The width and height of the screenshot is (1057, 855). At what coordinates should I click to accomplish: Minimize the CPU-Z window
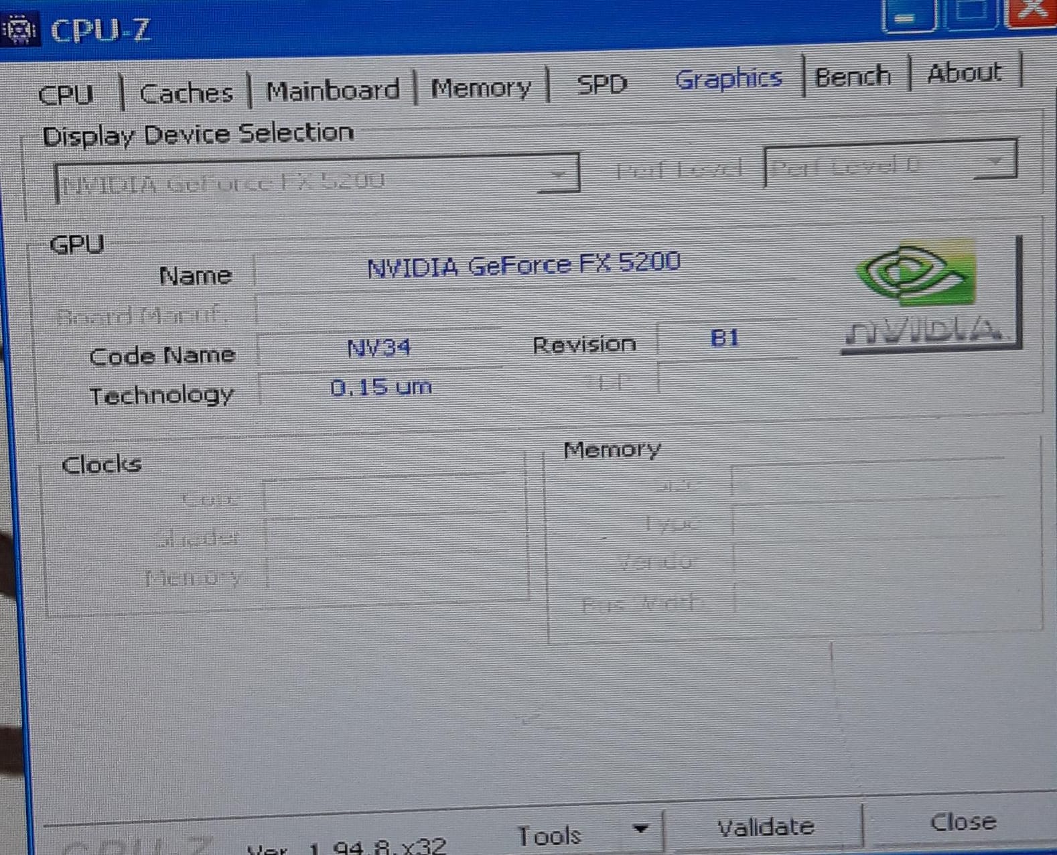(908, 15)
